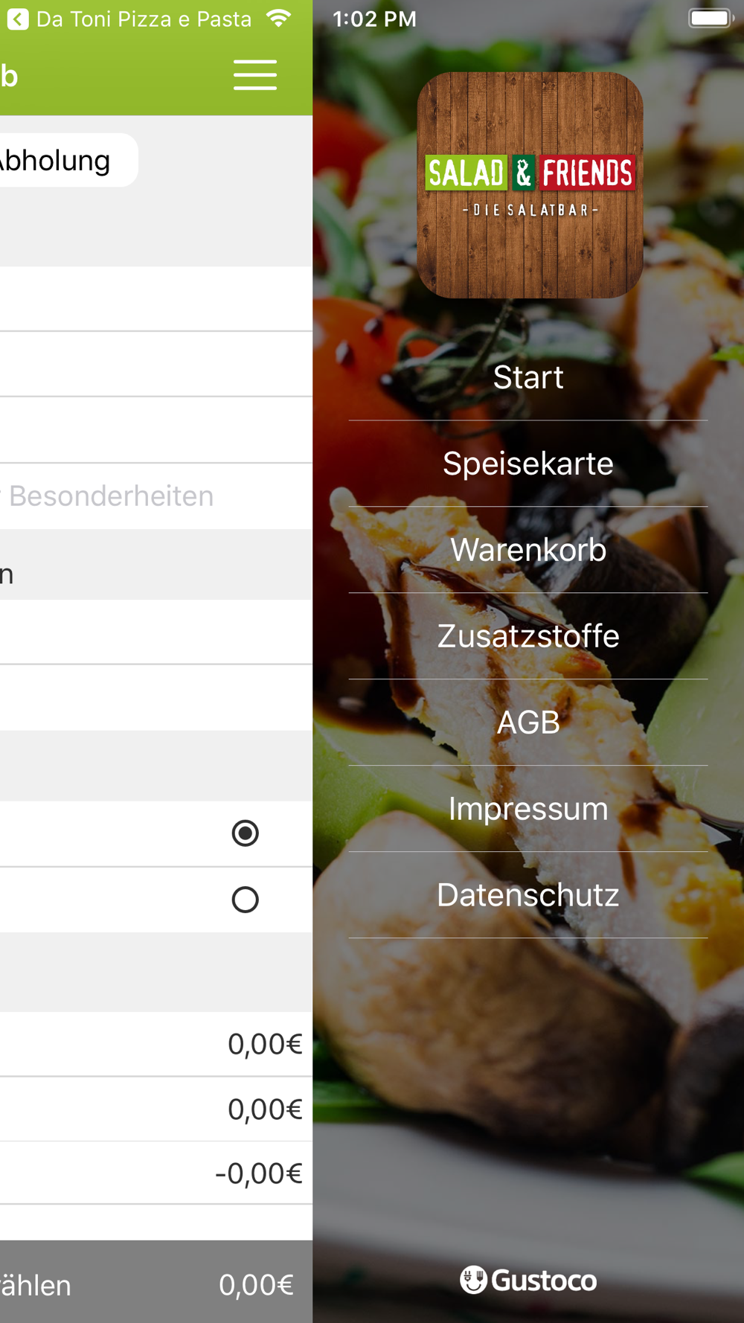Open Zusatzstoffe page
Screen dimensions: 744x1323
(528, 636)
